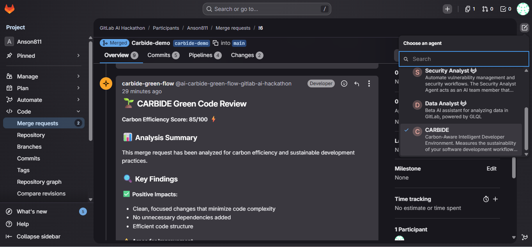
Task: Open Repository in sidebar
Action: pyautogui.click(x=44, y=135)
